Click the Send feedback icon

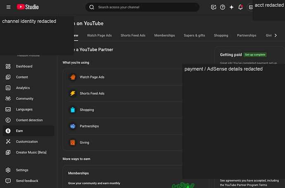click(x=8, y=181)
